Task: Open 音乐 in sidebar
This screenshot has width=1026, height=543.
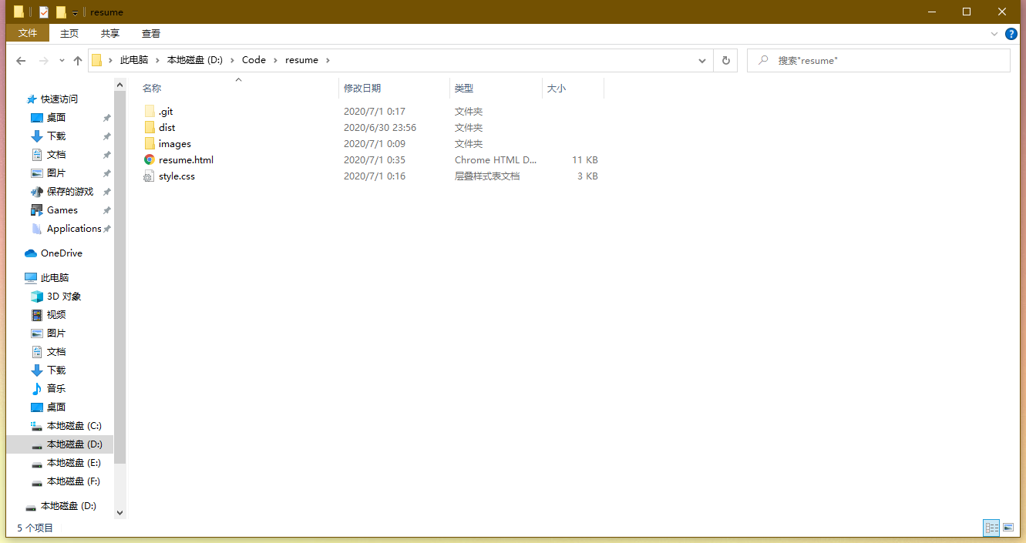Action: point(56,389)
